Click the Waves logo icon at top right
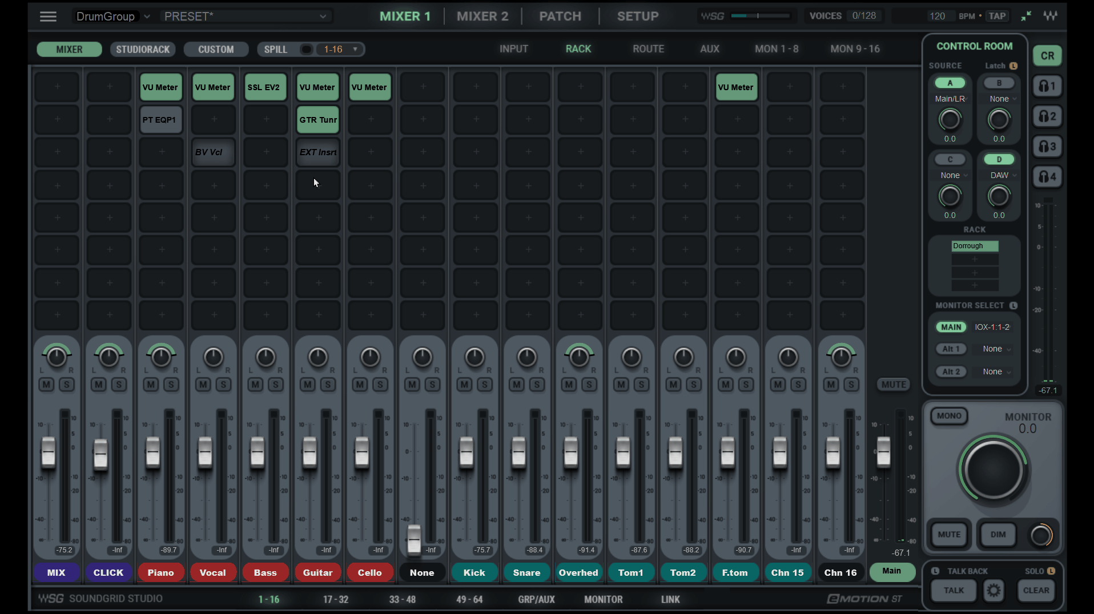 point(1051,16)
